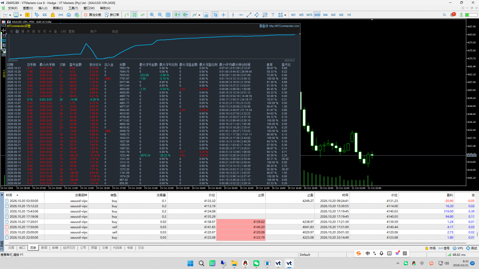The width and height of the screenshot is (479, 269).
Task: Click the green connection level bar
Action: (x=471, y=15)
